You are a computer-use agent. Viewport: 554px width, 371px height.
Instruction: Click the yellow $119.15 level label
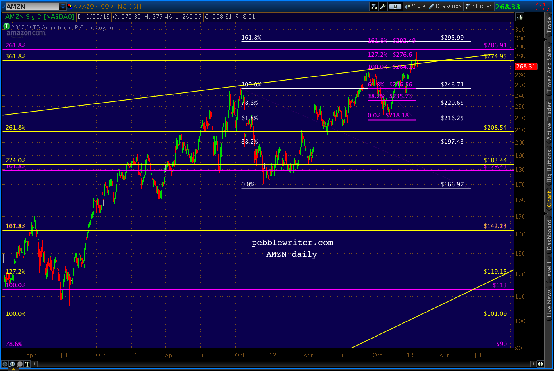tap(495, 271)
